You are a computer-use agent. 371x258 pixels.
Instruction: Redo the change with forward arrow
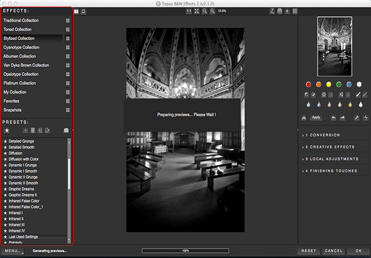click(342, 117)
